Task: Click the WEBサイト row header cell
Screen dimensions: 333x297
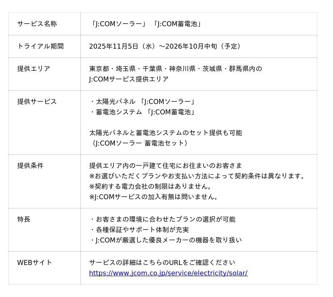Action: (x=35, y=263)
